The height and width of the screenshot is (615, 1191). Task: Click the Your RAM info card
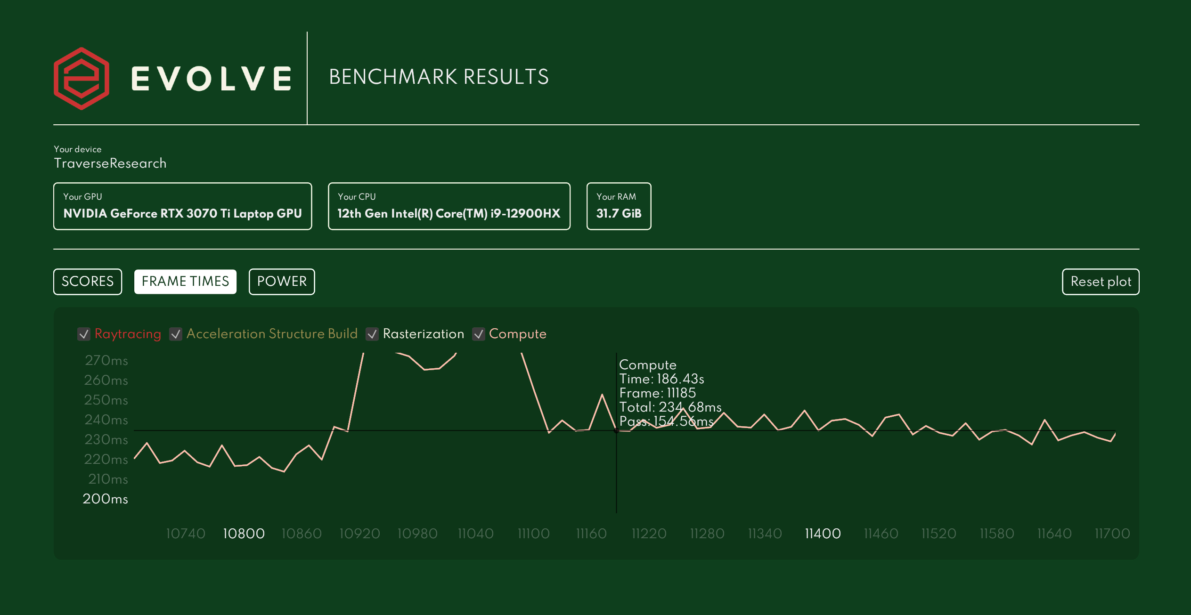618,206
